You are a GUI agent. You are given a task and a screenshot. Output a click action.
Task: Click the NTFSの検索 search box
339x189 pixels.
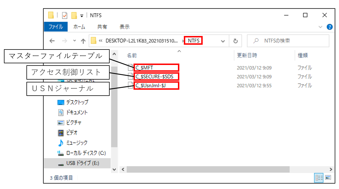click(288, 41)
